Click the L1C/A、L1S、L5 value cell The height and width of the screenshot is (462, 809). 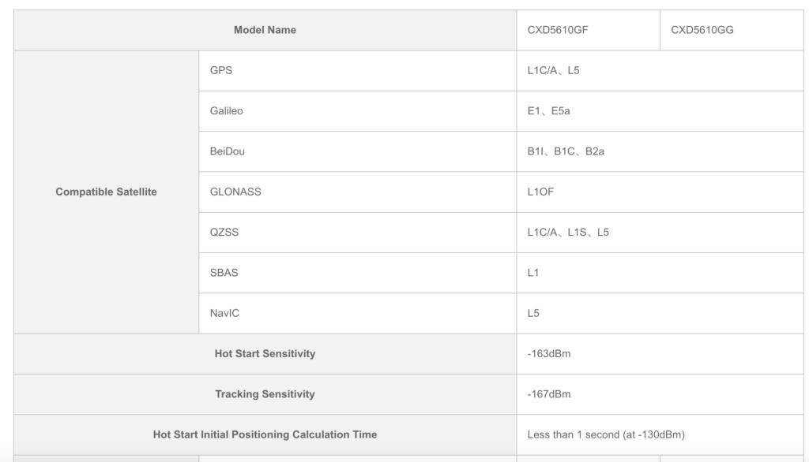click(x=660, y=233)
